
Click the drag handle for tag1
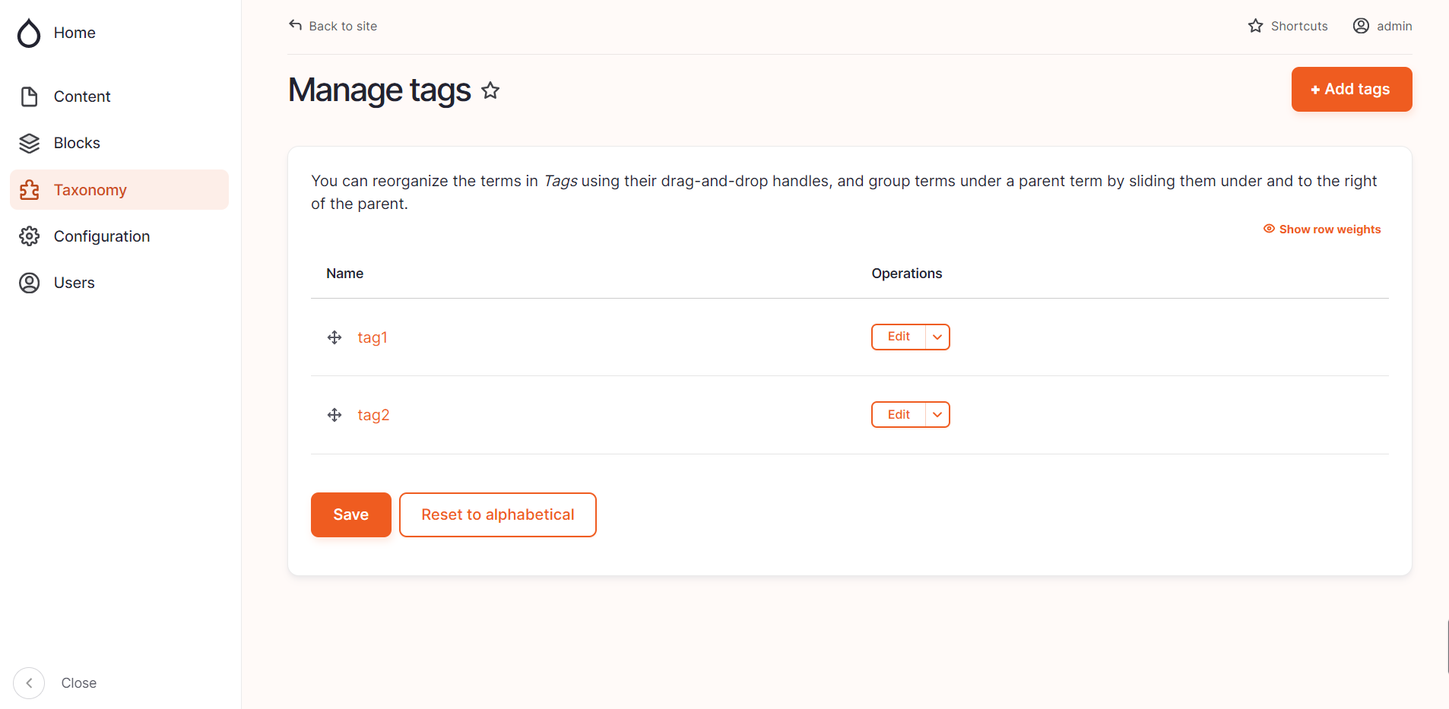(335, 337)
